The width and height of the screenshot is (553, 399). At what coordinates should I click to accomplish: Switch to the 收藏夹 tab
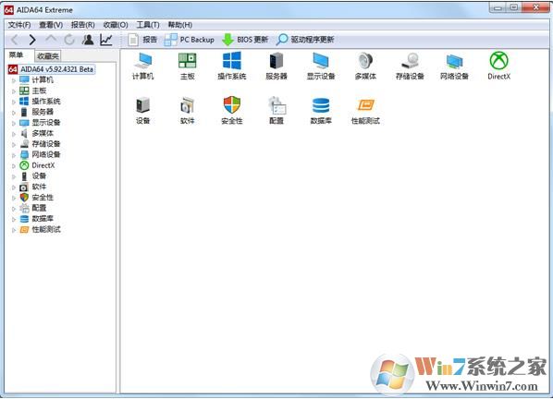48,56
